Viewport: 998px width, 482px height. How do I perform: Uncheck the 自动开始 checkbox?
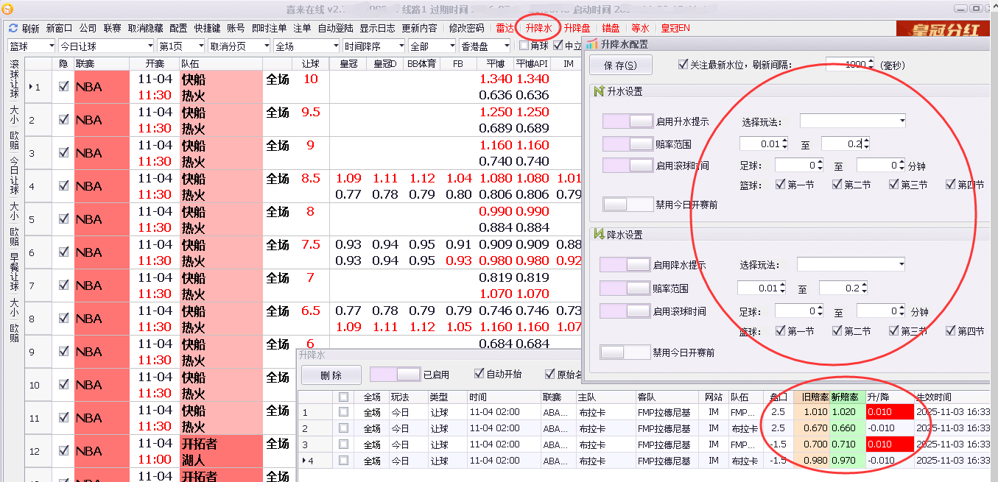coord(479,374)
